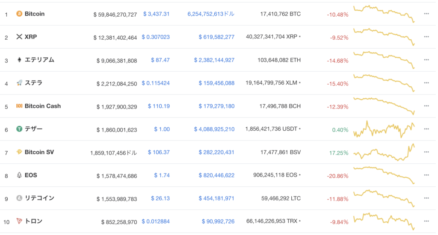Open the EOS coin name link
Viewport: 438px width, 235px height.
click(x=31, y=175)
